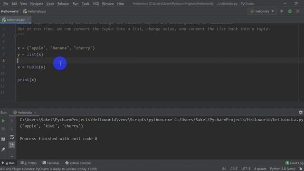This screenshot has width=304, height=171.
Task: Click the text Process finished with exit code 0
Action: point(58,139)
